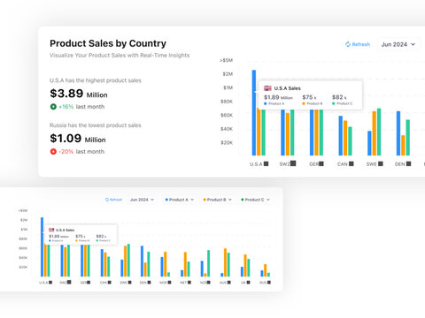Select the tall blue U.S.A bar in top chart

pos(254,113)
